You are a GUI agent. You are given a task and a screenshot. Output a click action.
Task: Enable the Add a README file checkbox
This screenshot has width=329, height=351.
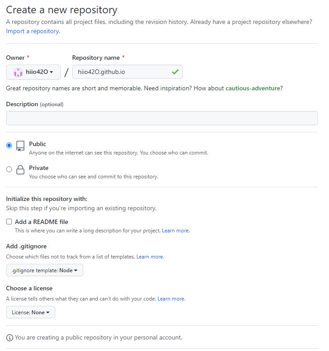[x=9, y=222]
